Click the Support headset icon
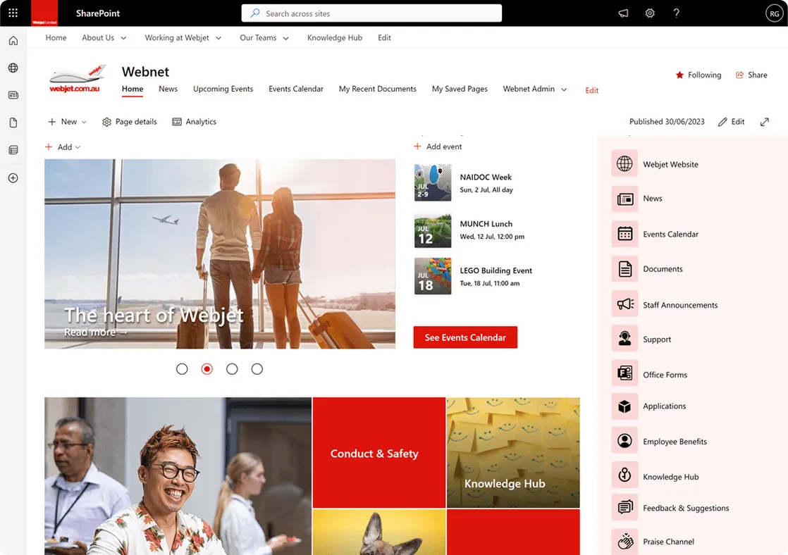 (x=624, y=339)
